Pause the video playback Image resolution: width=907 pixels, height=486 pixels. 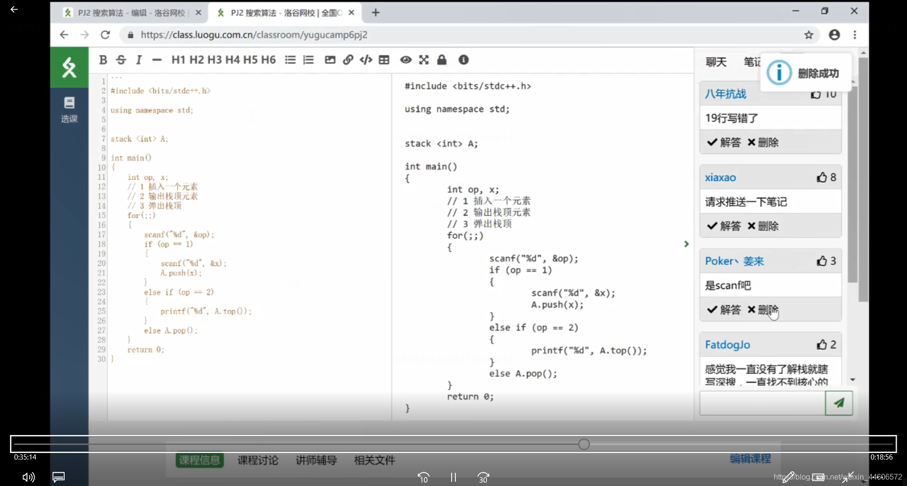453,478
